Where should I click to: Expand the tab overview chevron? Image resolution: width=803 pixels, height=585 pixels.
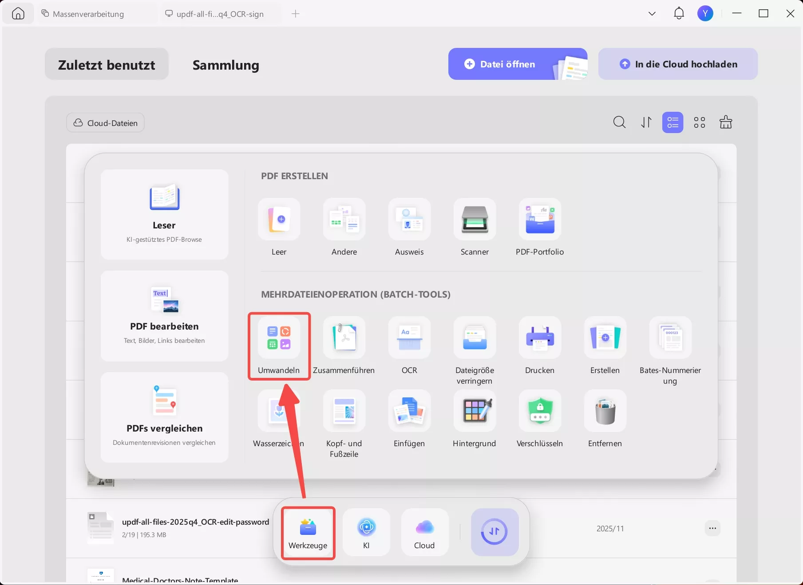click(x=652, y=13)
